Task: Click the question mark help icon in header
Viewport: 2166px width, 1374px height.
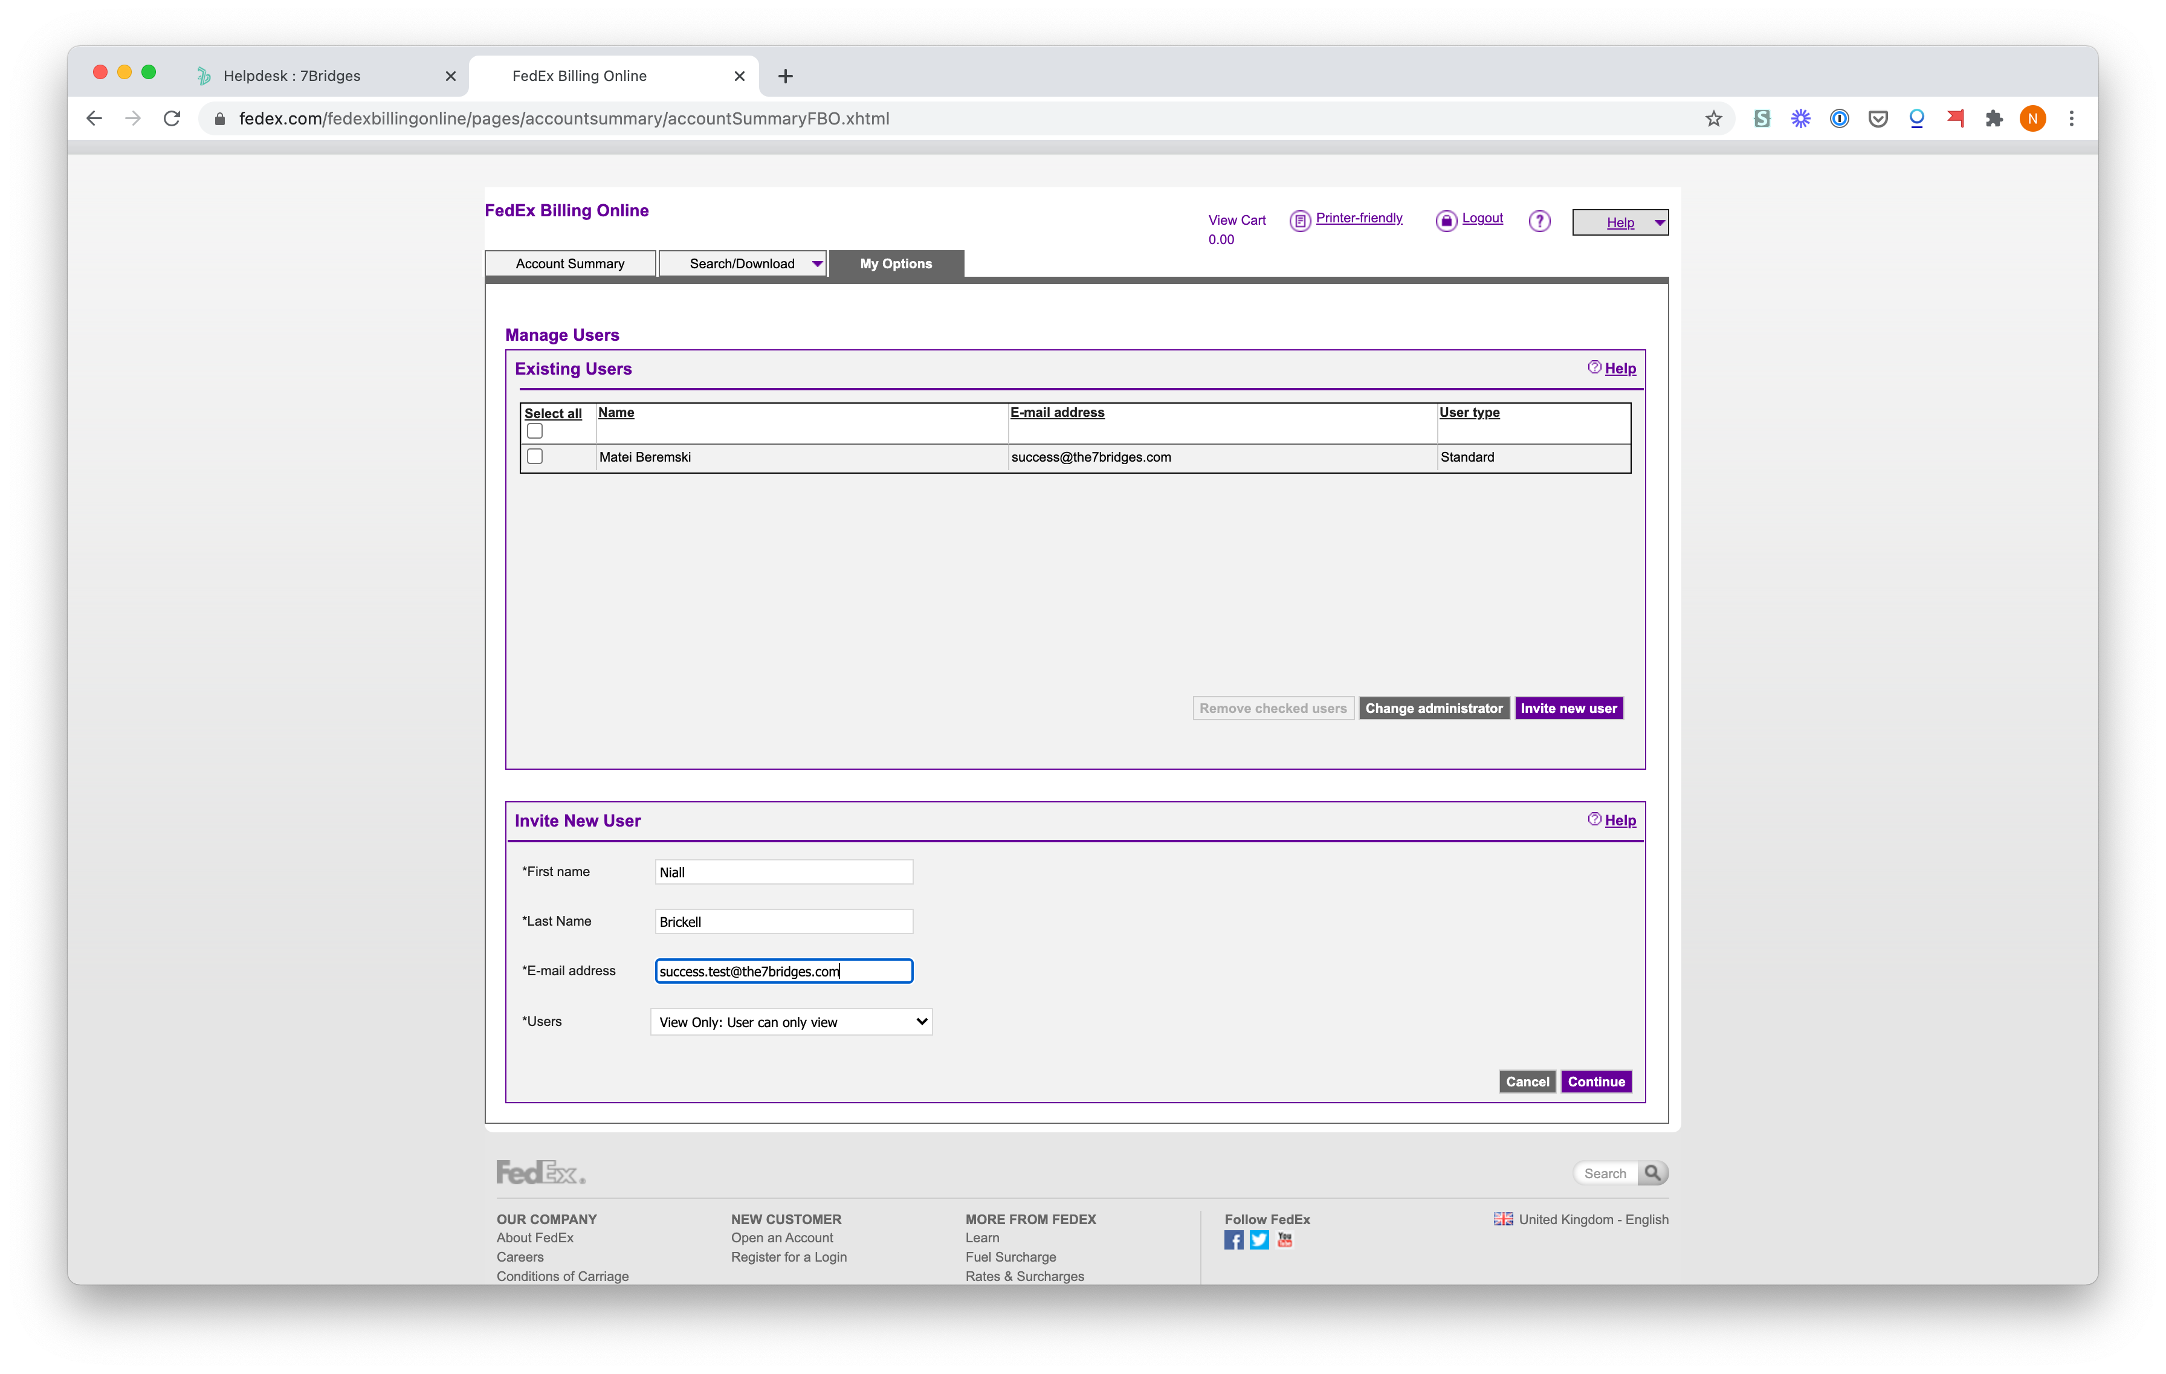Action: tap(1539, 221)
